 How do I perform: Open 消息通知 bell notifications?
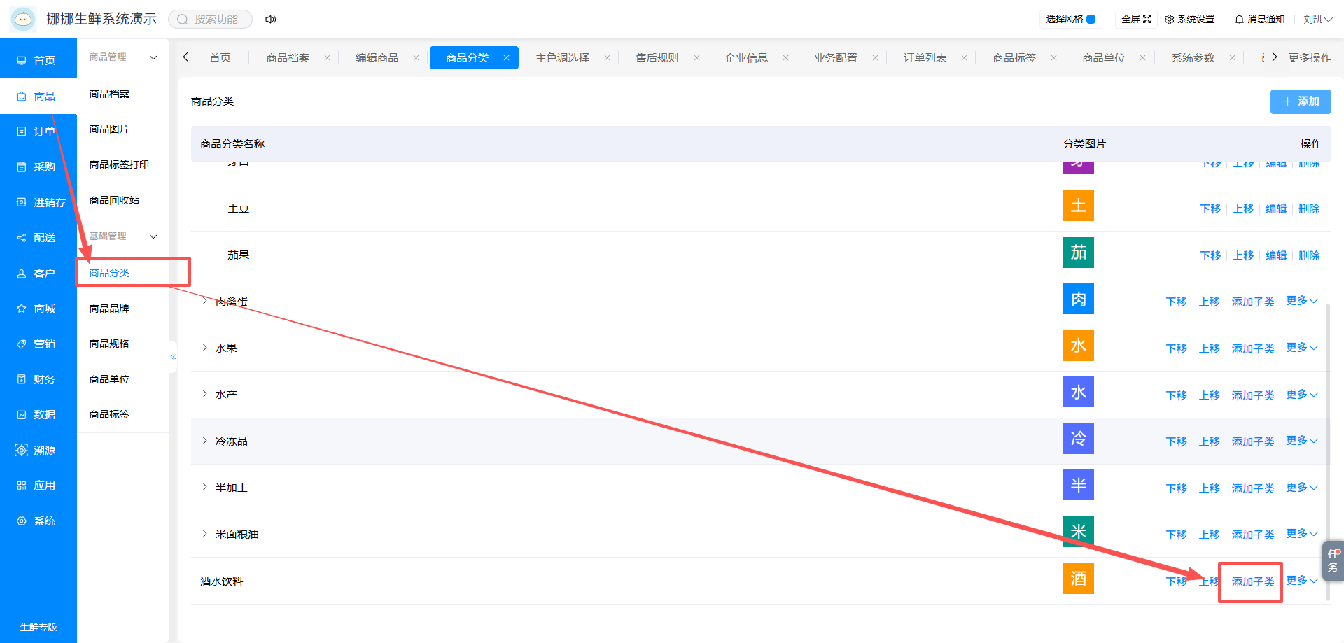pyautogui.click(x=1260, y=19)
